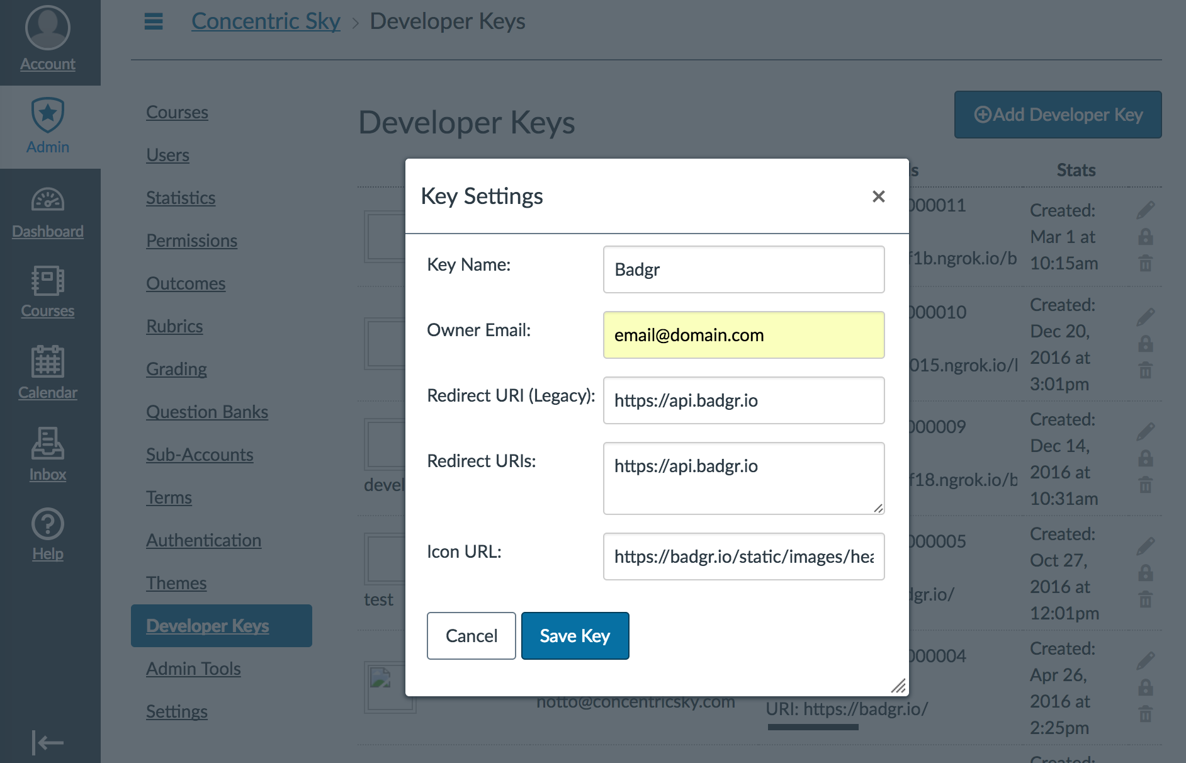Viewport: 1186px width, 763px height.
Task: Edit the key created Dec 14, 2016
Action: (x=1146, y=432)
